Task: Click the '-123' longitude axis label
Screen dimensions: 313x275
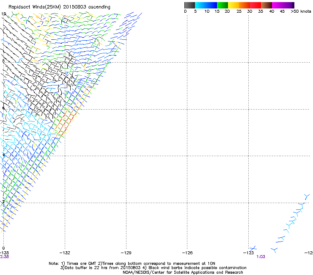Action: [248, 253]
